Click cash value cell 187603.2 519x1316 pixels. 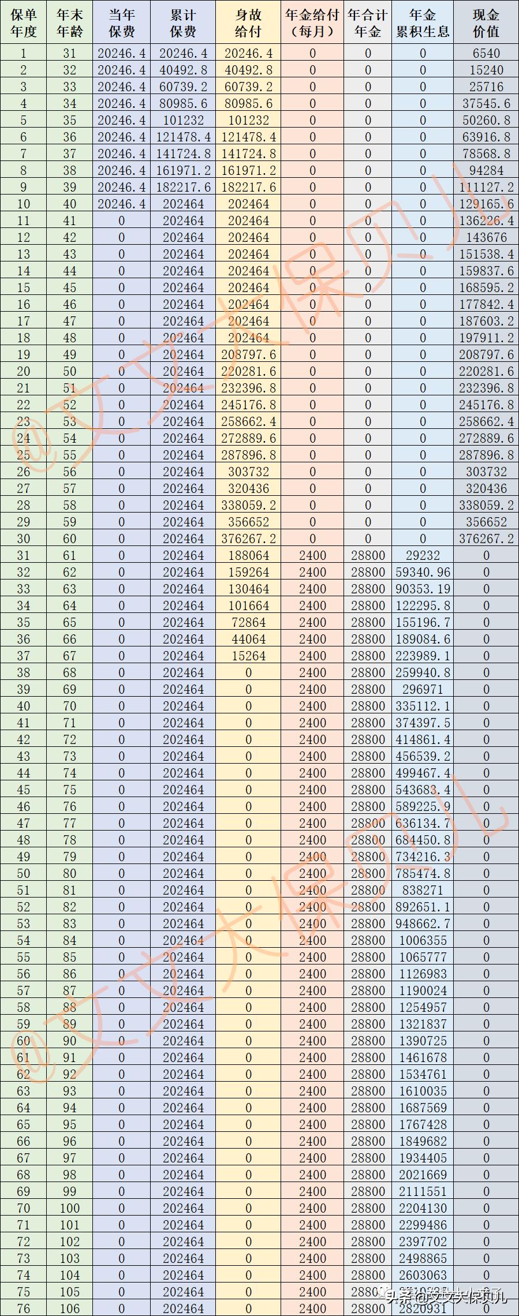pos(486,321)
